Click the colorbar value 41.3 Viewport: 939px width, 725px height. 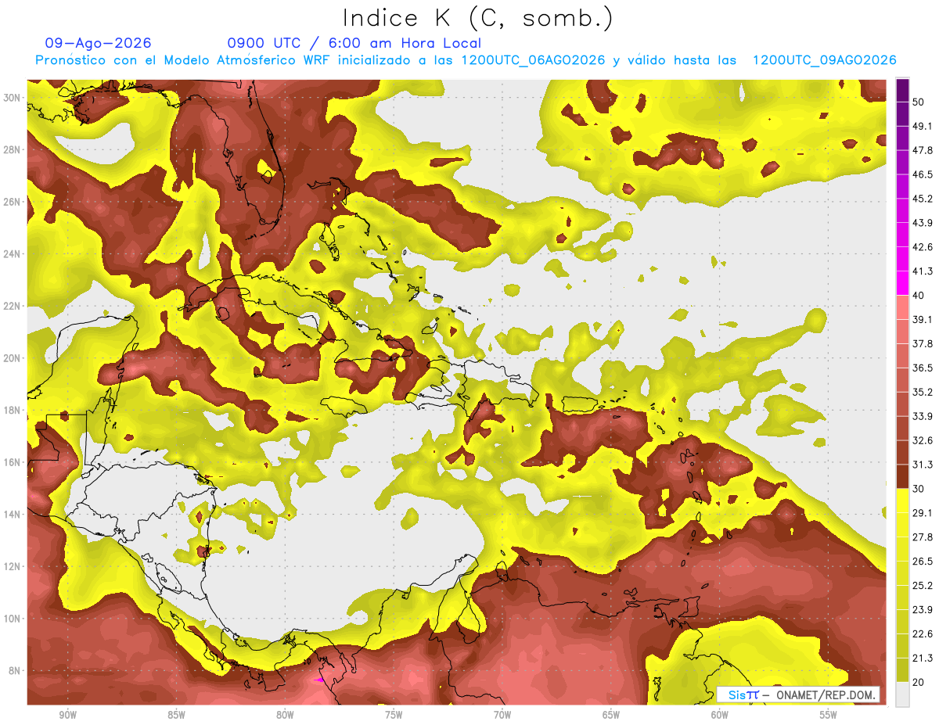pos(922,271)
